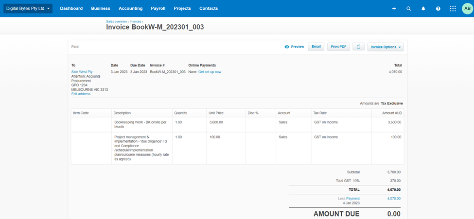
Task: Click the Item Code column header
Action: 91,113
